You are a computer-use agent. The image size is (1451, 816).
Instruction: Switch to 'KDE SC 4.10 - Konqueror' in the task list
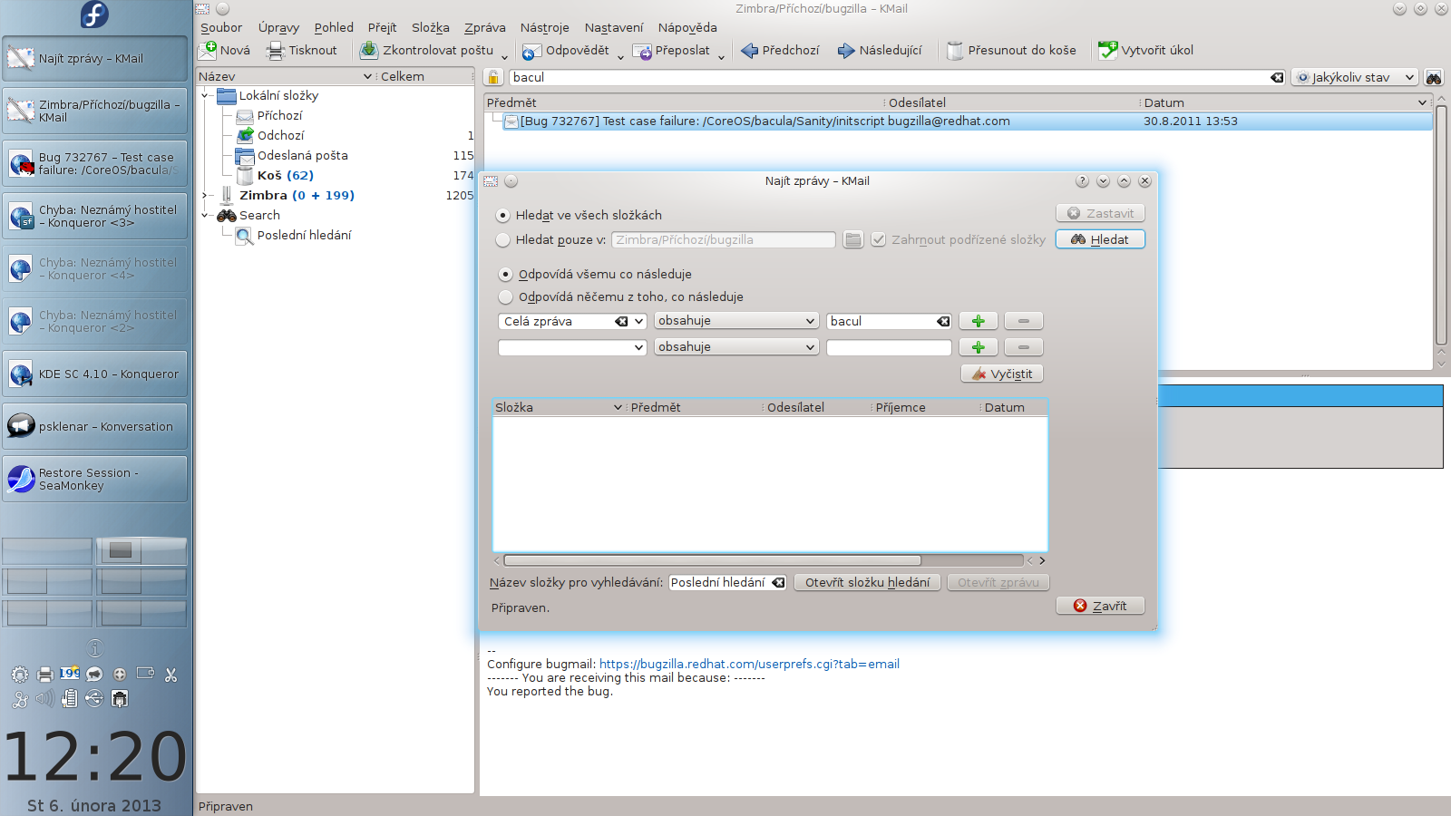(x=95, y=374)
